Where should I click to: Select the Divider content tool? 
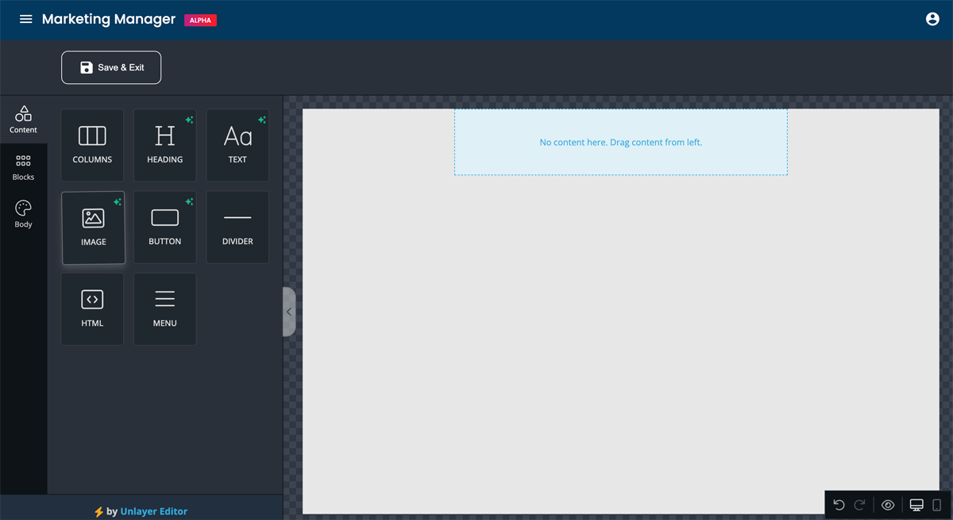(237, 227)
